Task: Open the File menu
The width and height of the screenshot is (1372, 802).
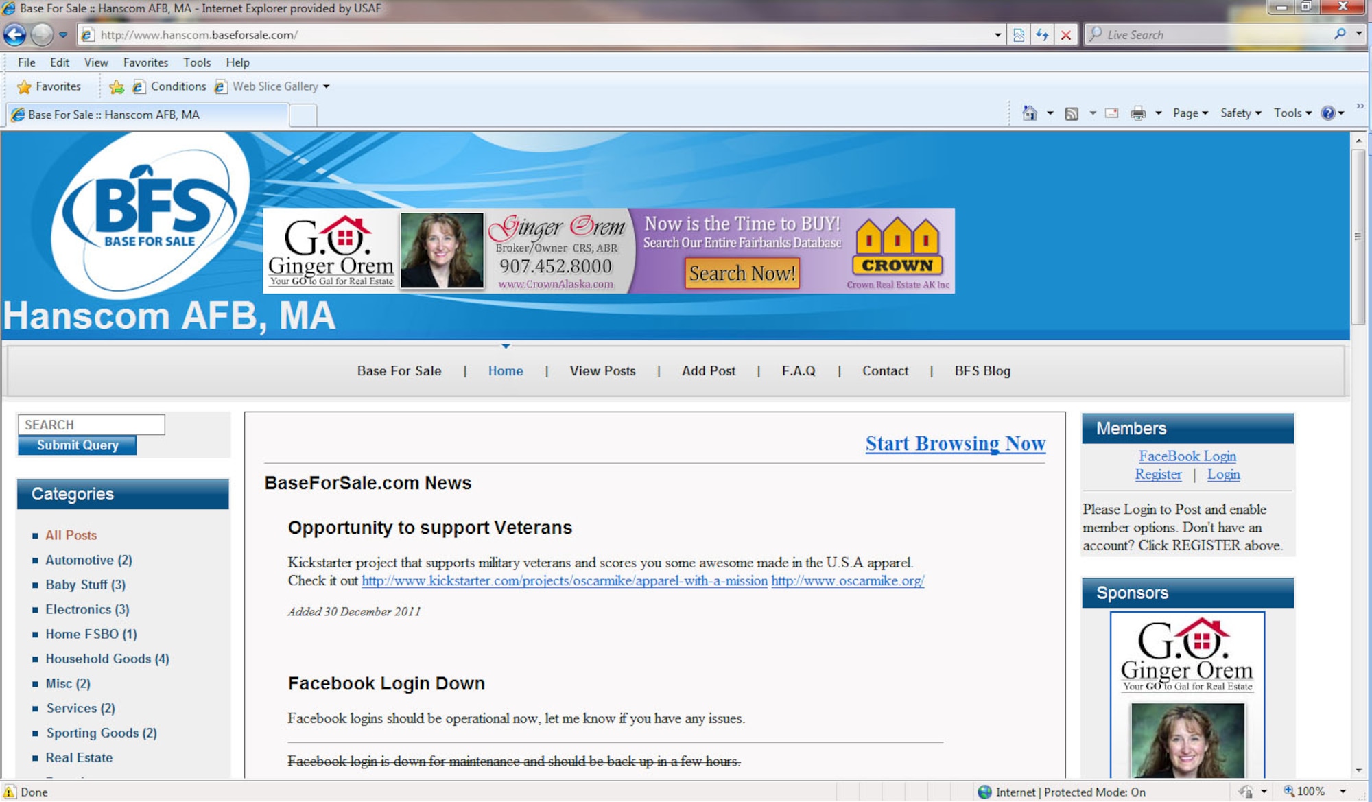Action: 27,62
